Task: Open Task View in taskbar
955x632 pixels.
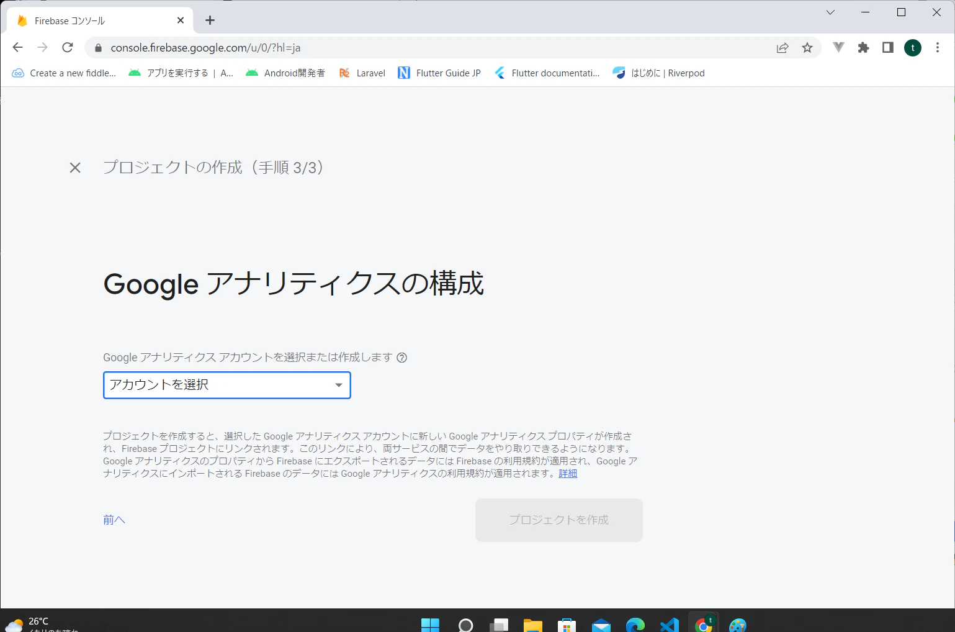Action: (x=499, y=625)
